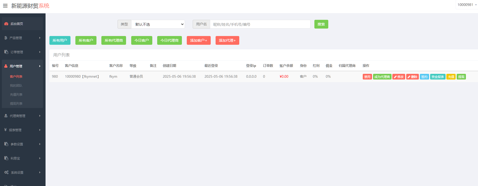Click the 添加客户+ button
This screenshot has width=478, height=186.
tap(198, 40)
